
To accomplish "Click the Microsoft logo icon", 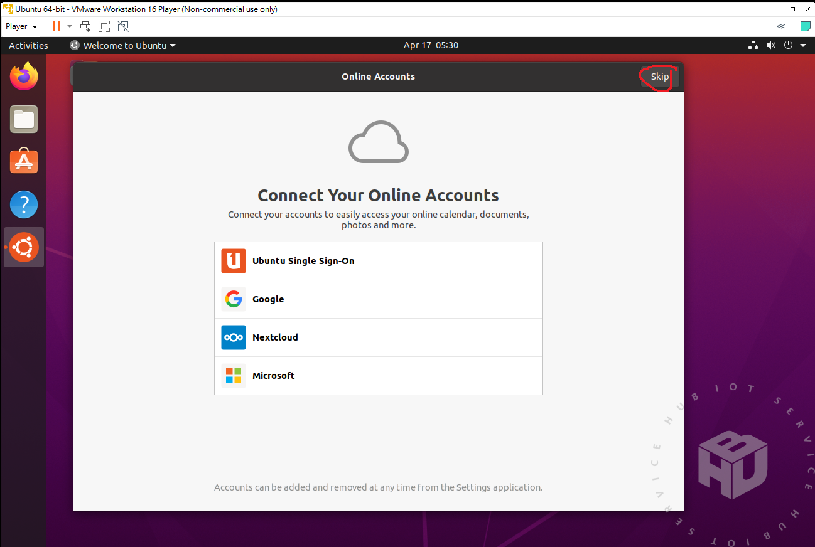I will pos(234,376).
